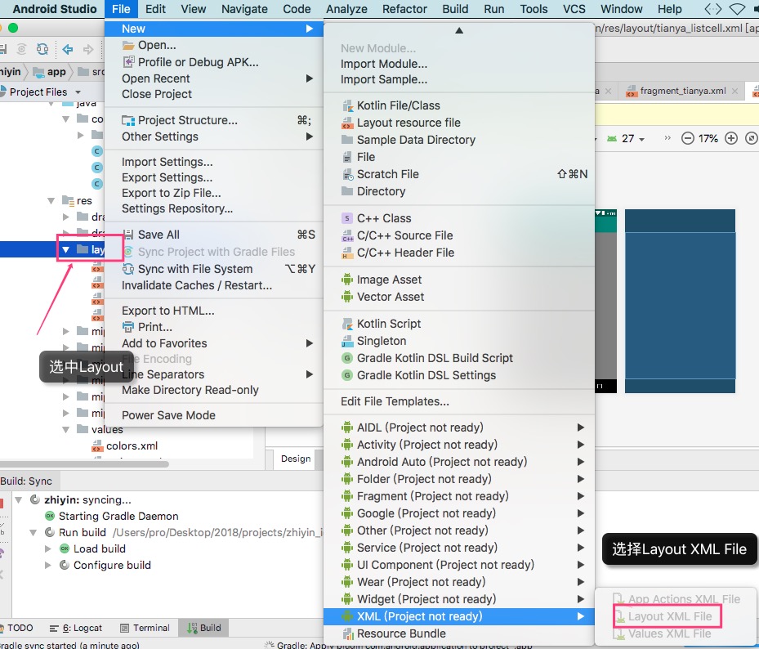The width and height of the screenshot is (759, 649).
Task: Click Kotlin File/Class icon
Action: click(x=347, y=105)
